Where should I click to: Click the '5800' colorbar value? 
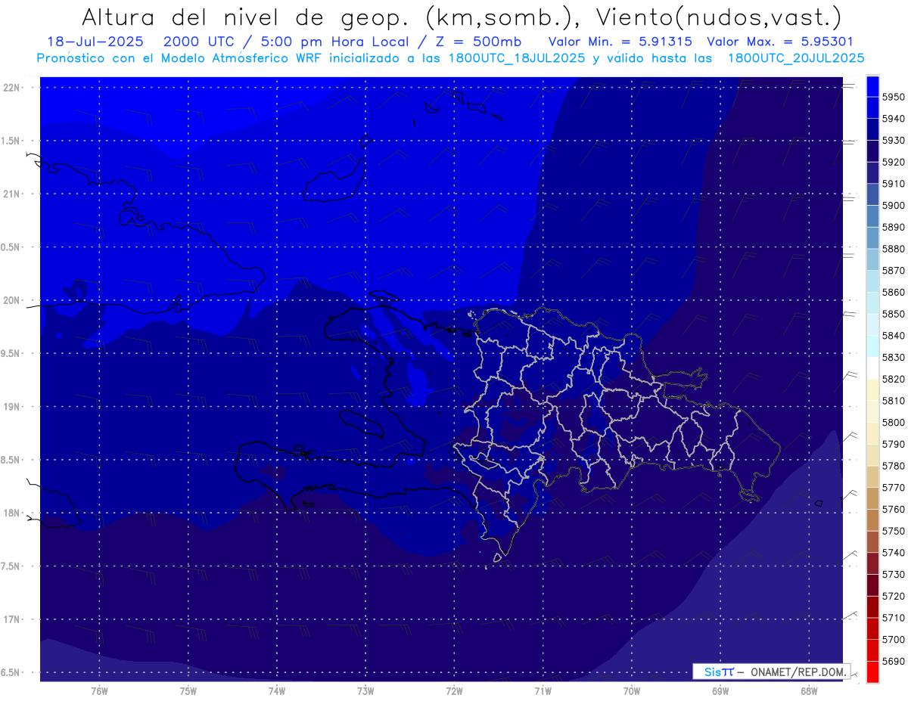click(894, 423)
